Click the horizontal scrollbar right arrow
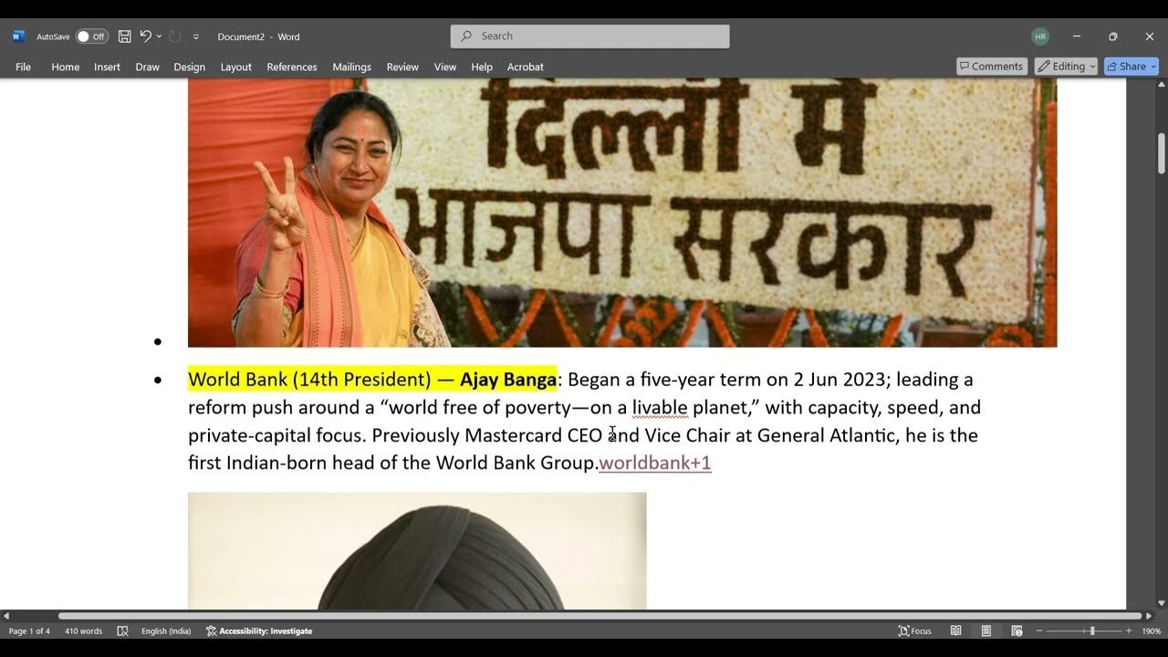Image resolution: width=1168 pixels, height=657 pixels. 1149,616
